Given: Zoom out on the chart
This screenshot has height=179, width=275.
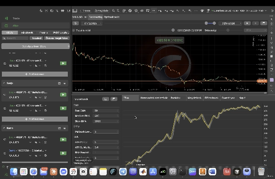Looking at the screenshot, I should coord(118,11).
